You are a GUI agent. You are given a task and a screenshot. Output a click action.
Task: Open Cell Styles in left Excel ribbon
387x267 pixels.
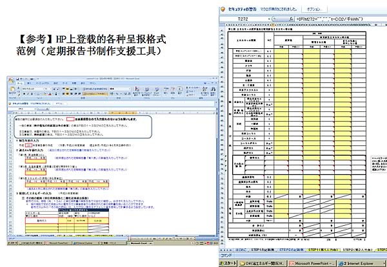tap(157, 91)
